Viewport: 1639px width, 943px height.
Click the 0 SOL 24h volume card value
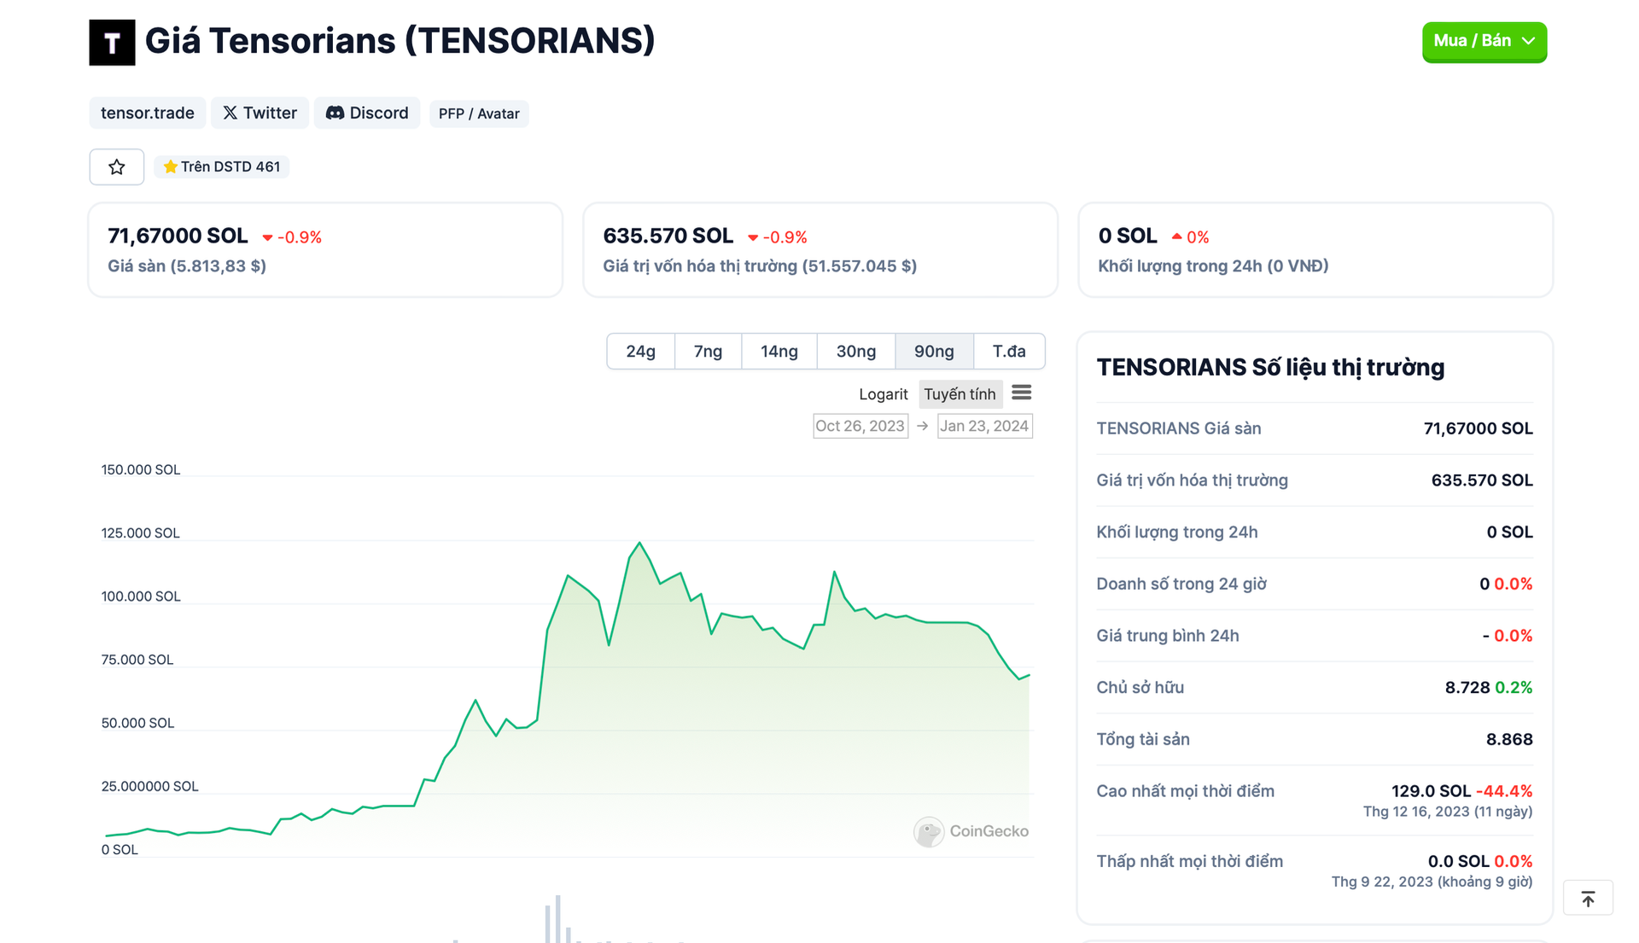1128,236
